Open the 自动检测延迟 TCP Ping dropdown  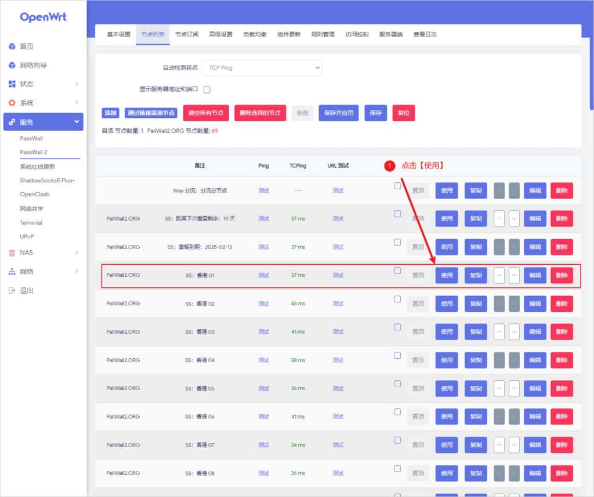(261, 68)
